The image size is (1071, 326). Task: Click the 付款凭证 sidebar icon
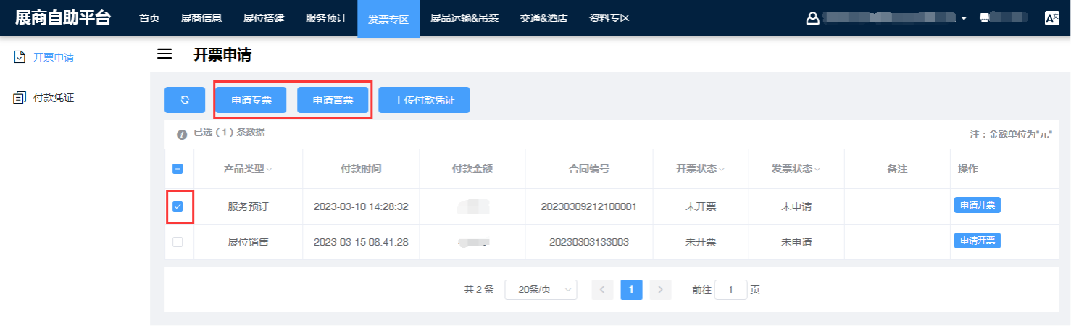[x=20, y=98]
